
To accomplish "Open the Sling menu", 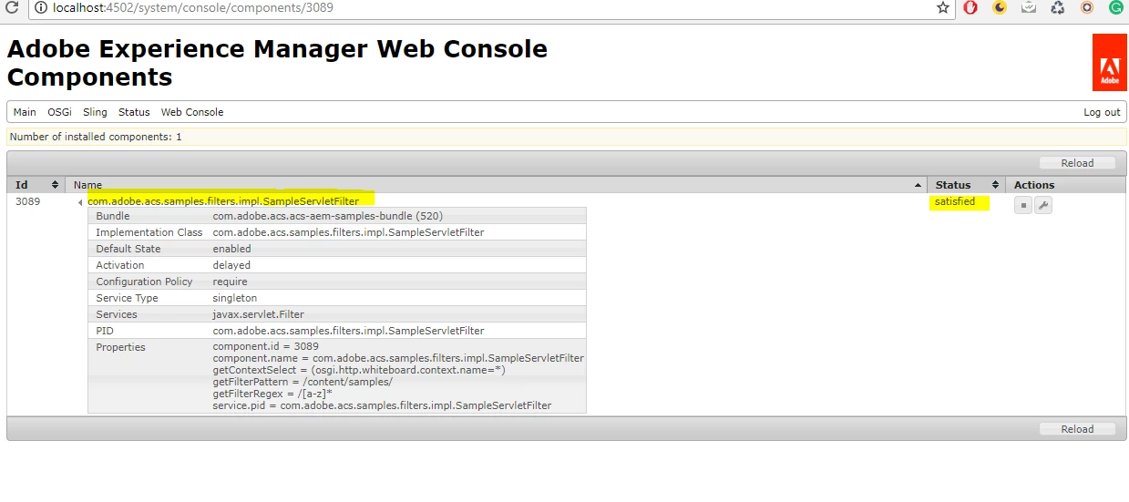I will click(x=95, y=112).
